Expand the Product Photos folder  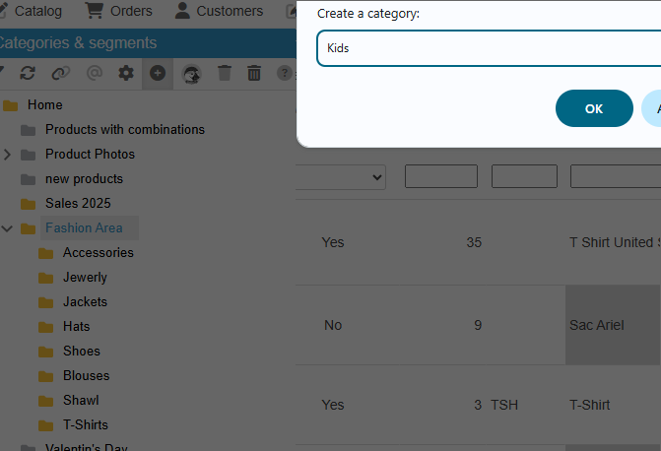(x=7, y=155)
